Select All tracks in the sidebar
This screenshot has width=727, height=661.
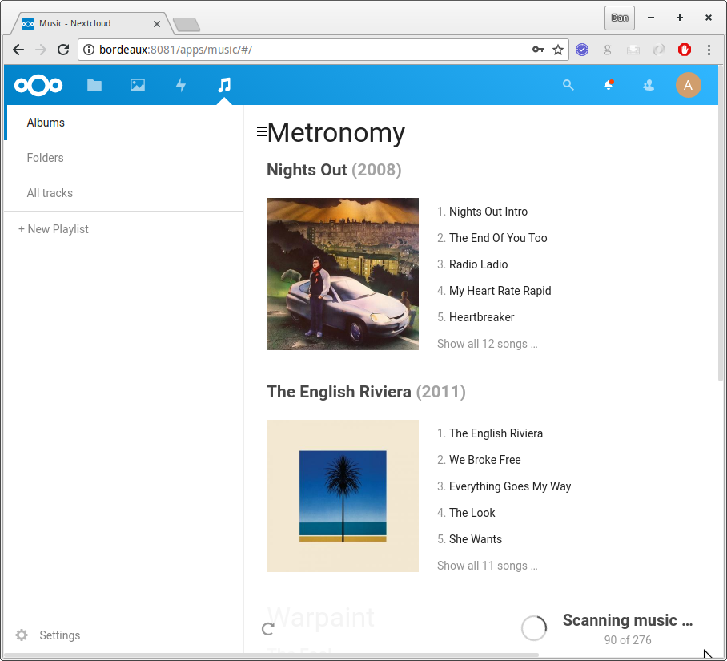point(124,193)
